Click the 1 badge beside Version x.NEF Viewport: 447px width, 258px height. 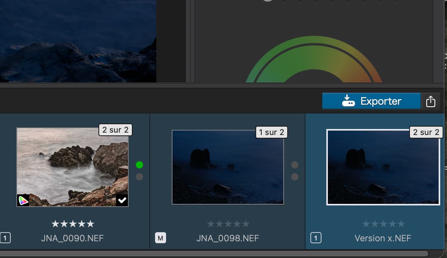click(x=316, y=238)
